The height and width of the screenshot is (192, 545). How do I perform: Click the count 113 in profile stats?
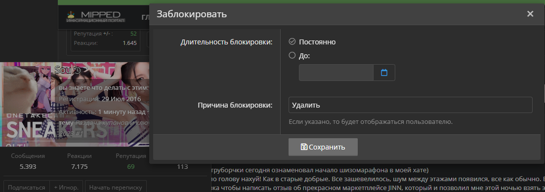click(182, 167)
